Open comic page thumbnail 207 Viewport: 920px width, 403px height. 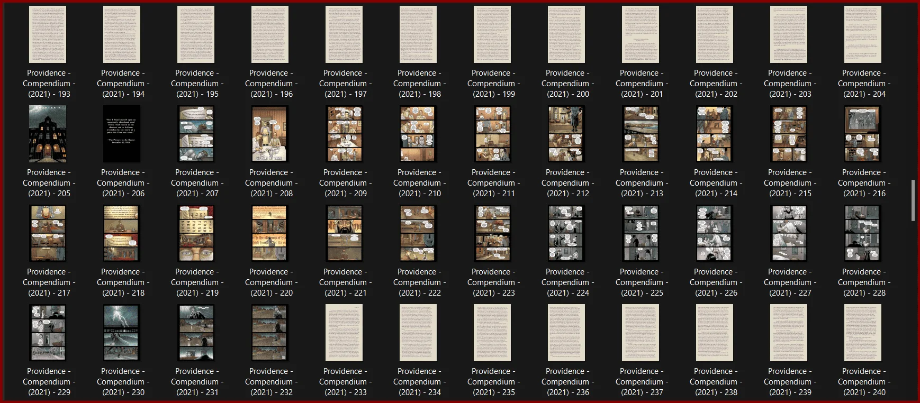tap(196, 134)
